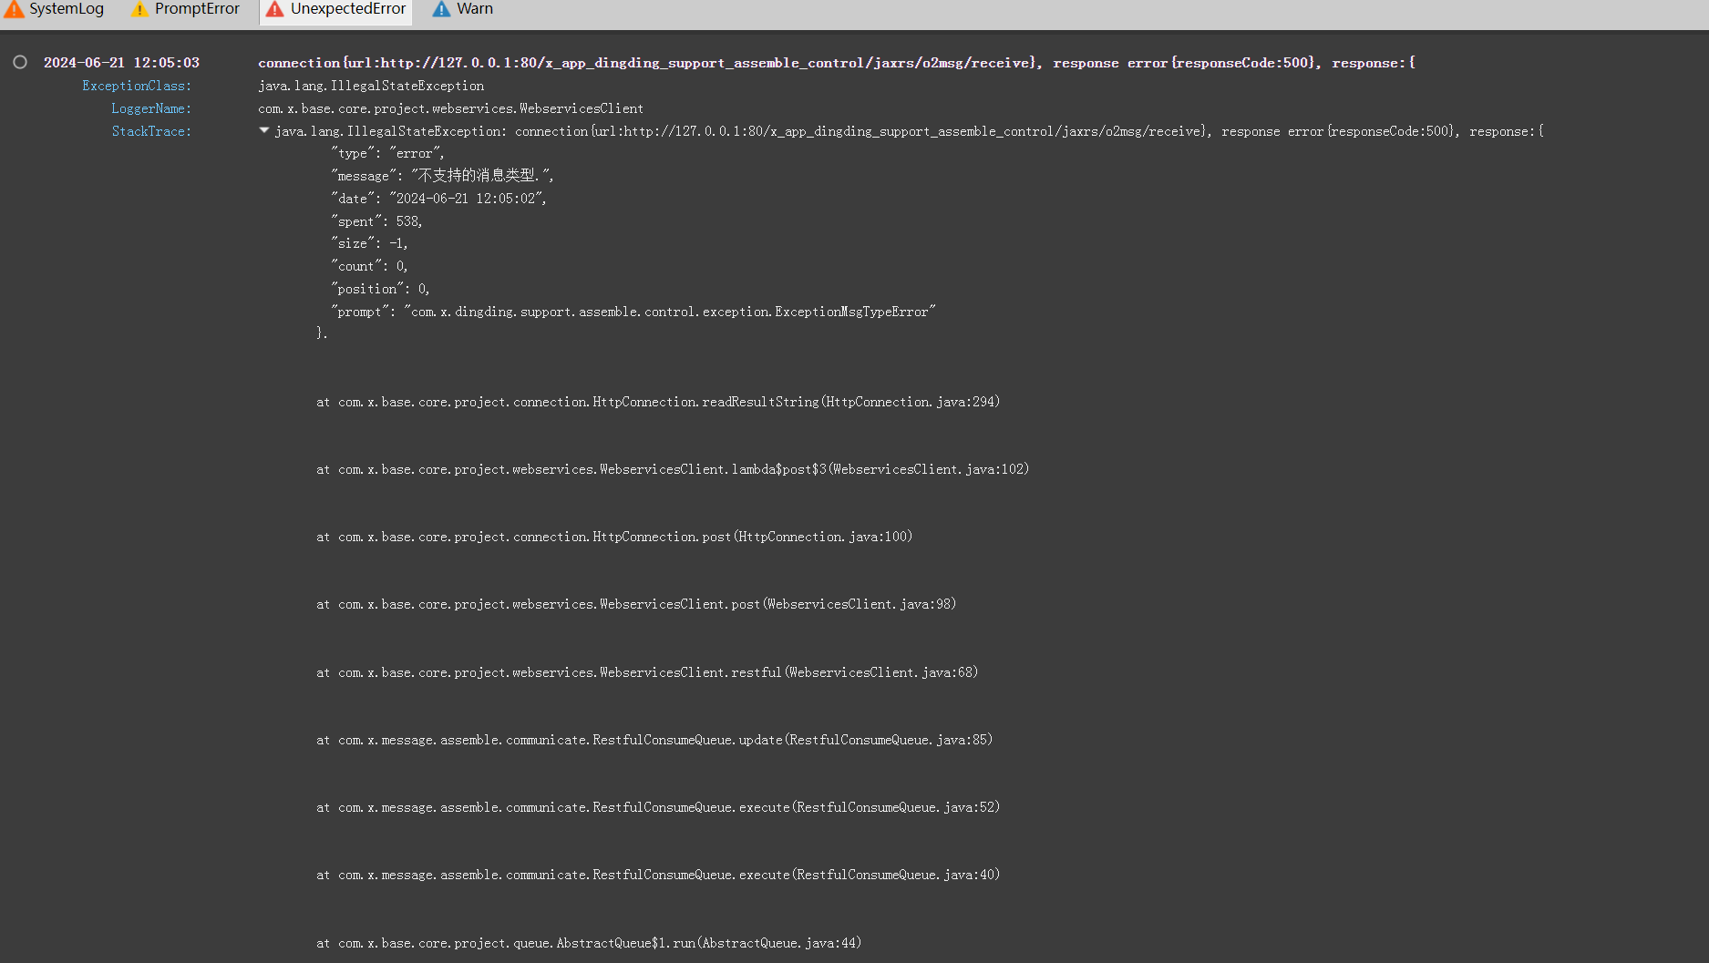1709x963 pixels.
Task: Click the SystemLog orange warning icon
Action: (14, 9)
